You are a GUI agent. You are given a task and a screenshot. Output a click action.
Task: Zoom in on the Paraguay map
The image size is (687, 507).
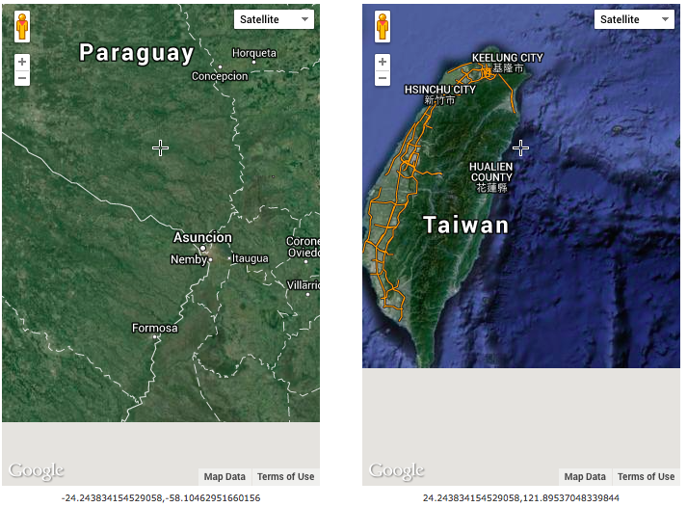(22, 62)
